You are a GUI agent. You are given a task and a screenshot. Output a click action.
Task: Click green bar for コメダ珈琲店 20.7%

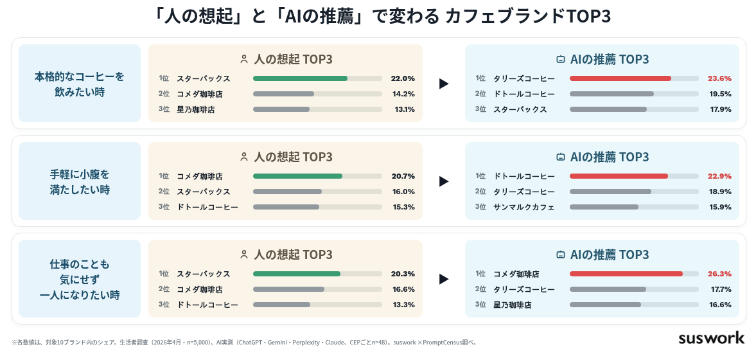pos(297,176)
